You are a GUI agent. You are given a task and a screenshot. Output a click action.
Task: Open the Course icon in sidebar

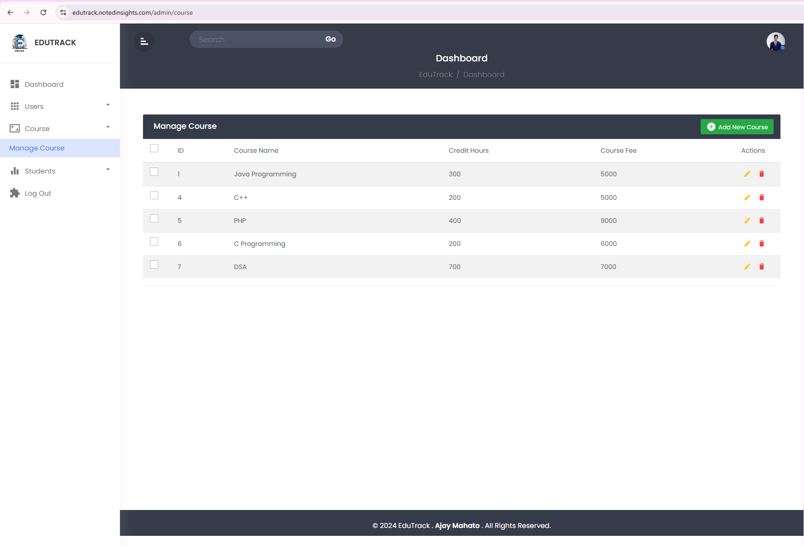click(x=15, y=128)
